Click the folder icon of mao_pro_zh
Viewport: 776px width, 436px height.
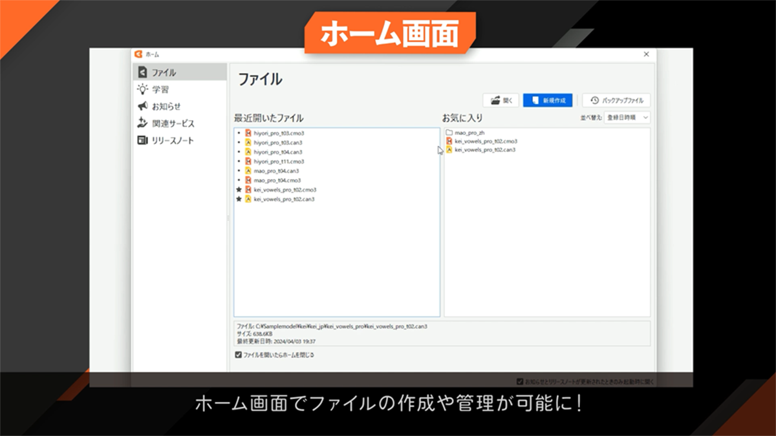click(449, 132)
